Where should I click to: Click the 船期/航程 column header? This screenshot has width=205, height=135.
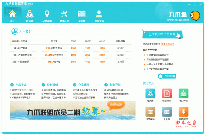[121, 41]
